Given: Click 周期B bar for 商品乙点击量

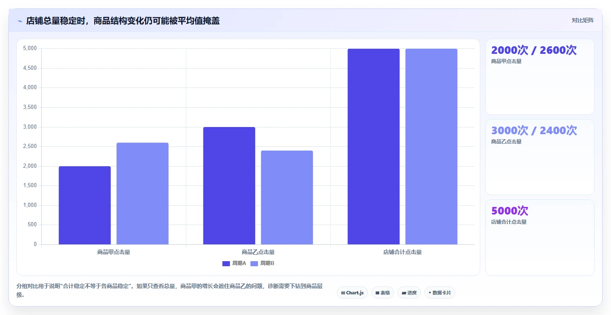Looking at the screenshot, I should 287,197.
